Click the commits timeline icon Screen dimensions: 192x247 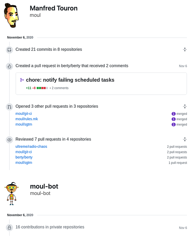click(9, 50)
